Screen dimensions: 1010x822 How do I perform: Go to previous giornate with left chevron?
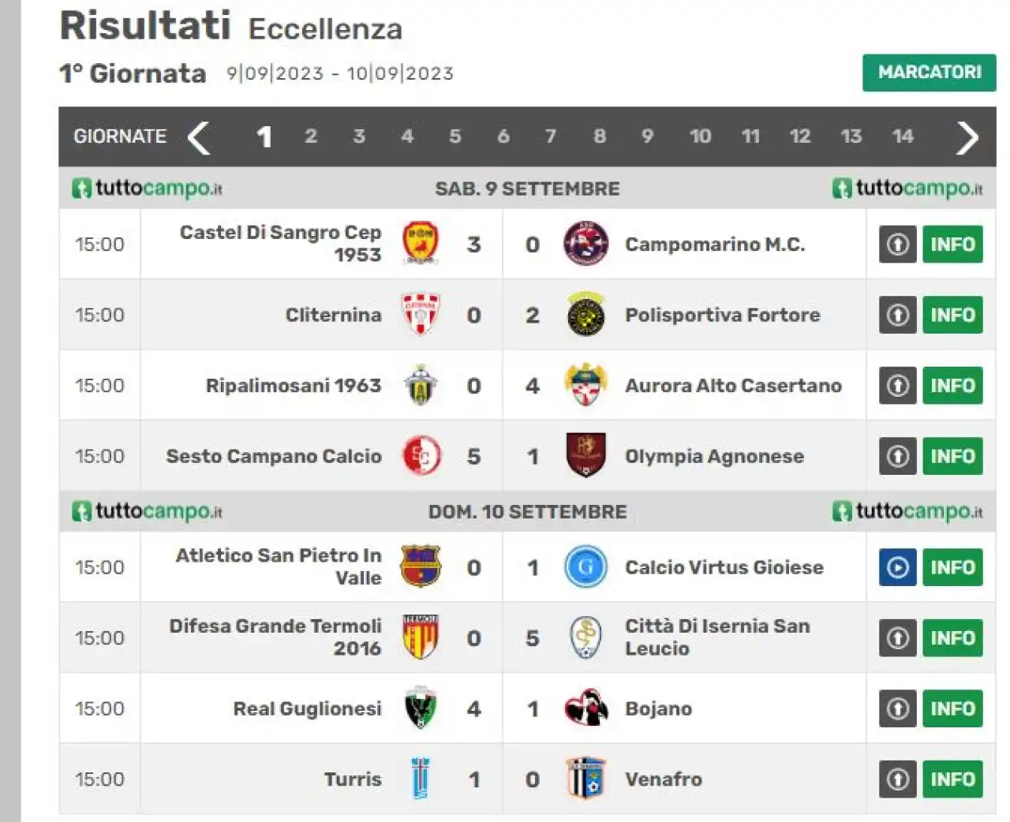pos(199,137)
